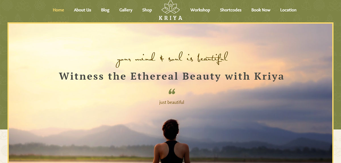Click the woman's black racerback top
The width and height of the screenshot is (341, 163).
[x=172, y=152]
